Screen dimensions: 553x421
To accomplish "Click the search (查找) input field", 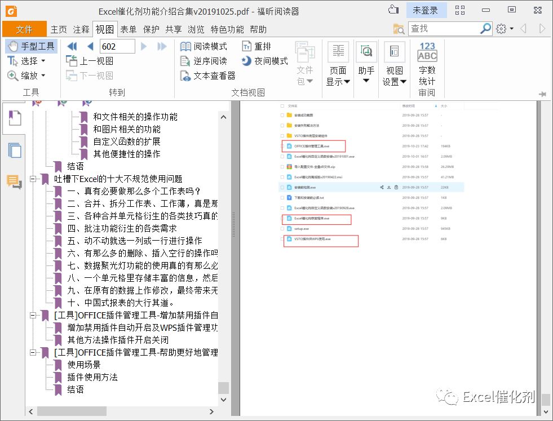I will click(443, 29).
